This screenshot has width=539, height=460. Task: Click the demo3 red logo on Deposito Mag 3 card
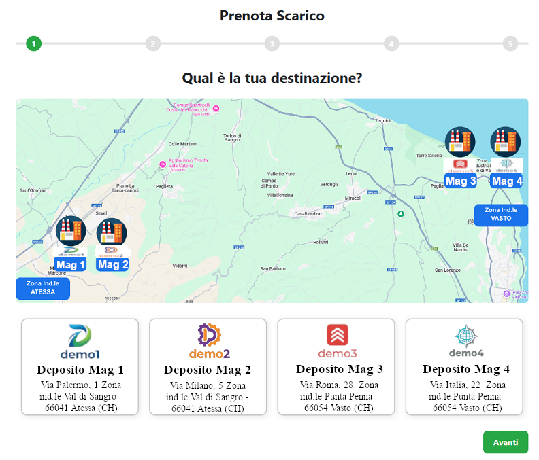pos(338,341)
